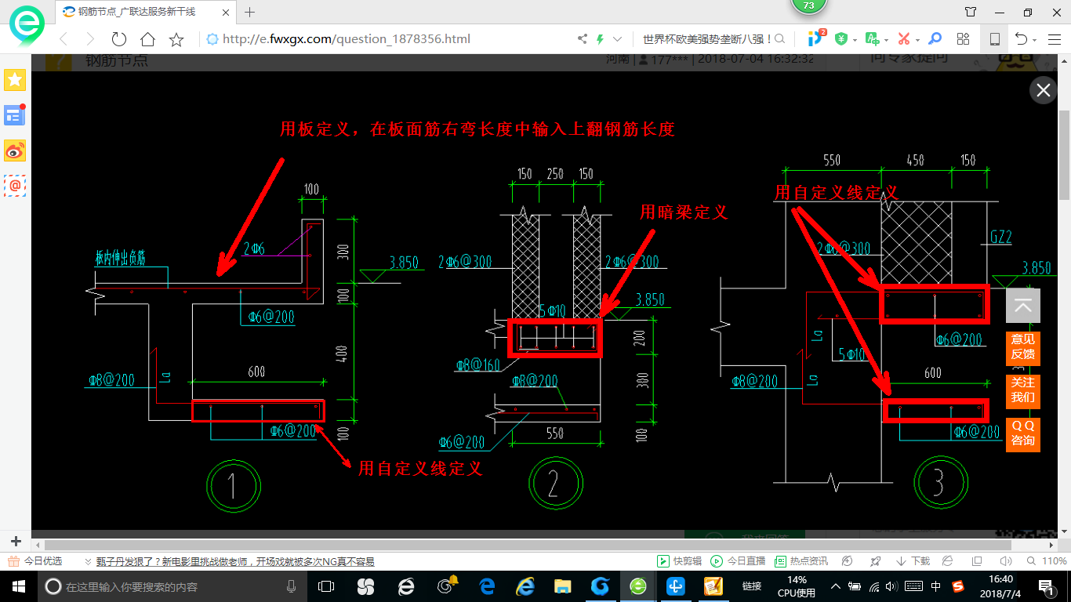Open favorites star in left sidebar
Viewport: 1071px width, 602px height.
[x=15, y=80]
